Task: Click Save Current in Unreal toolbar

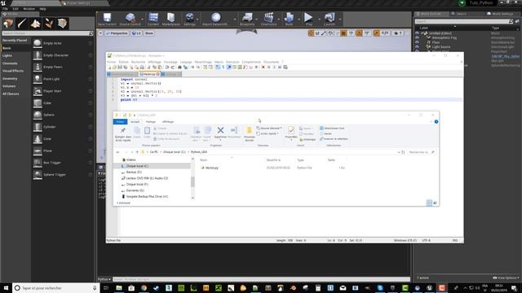Action: tap(107, 20)
